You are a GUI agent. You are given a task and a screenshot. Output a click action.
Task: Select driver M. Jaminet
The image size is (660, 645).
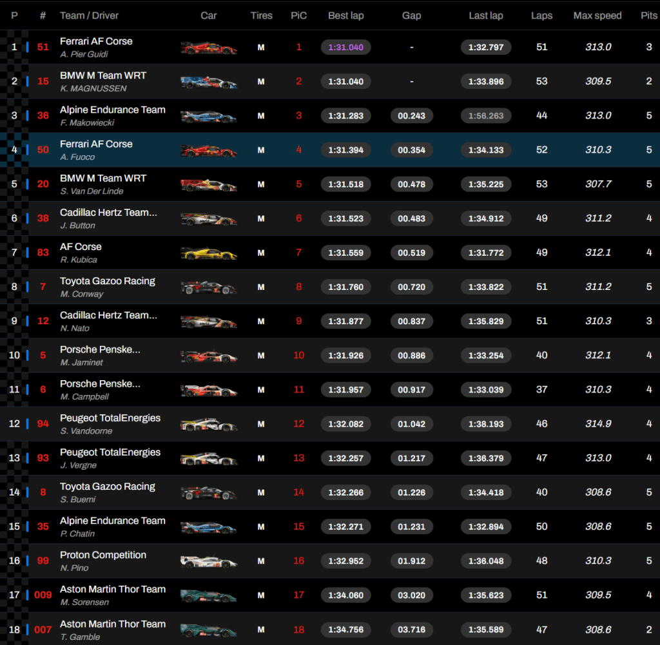pyautogui.click(x=81, y=362)
